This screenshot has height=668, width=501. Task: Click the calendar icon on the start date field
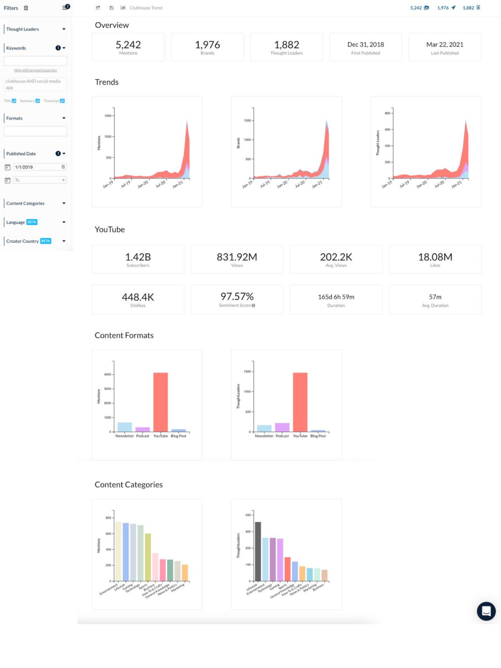click(8, 167)
